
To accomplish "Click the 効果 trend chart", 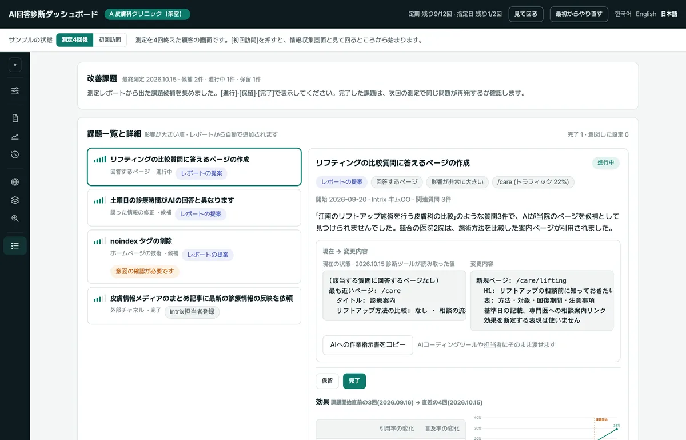I will [546, 427].
